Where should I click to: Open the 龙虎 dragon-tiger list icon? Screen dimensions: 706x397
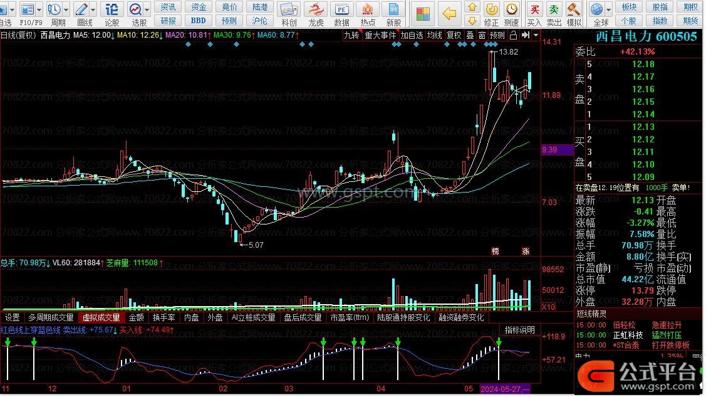pos(316,9)
